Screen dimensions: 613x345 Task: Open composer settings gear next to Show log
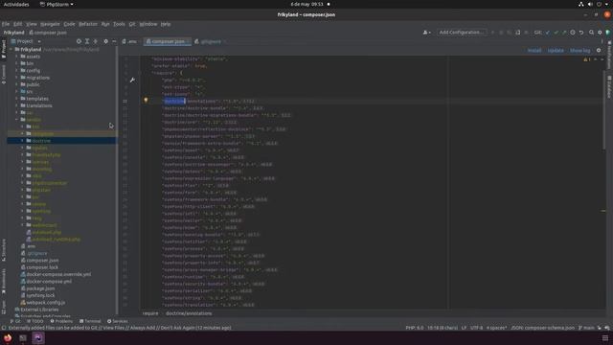[x=599, y=51]
